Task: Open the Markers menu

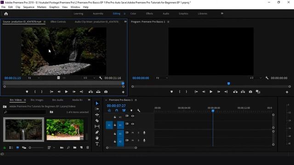Action: pyautogui.click(x=42, y=7)
